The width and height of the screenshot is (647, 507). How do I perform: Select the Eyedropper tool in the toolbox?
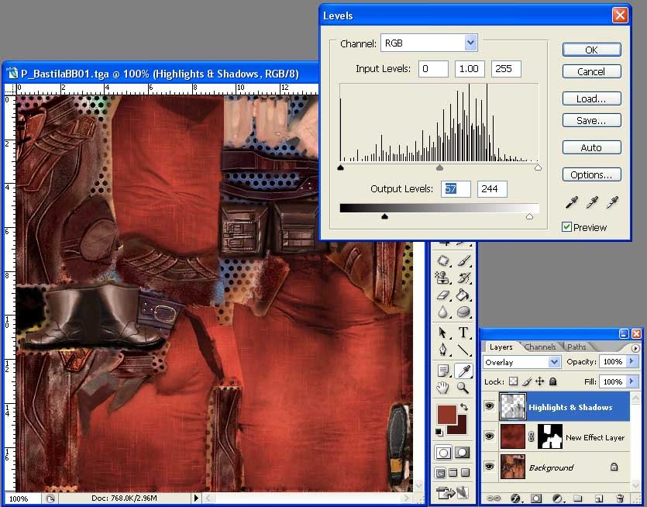point(463,371)
